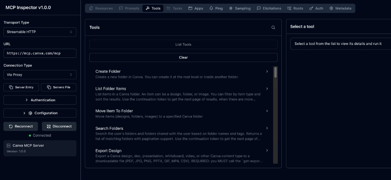Screen dimensions: 391x180
Task: Open Export Design tool chevron
Action: [x=267, y=150]
